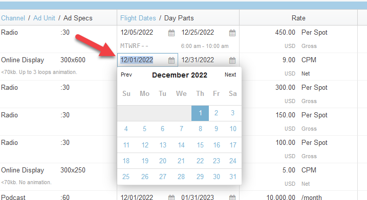This screenshot has width=367, height=200.
Task: Advance calendar with Next button
Action: 230,74
